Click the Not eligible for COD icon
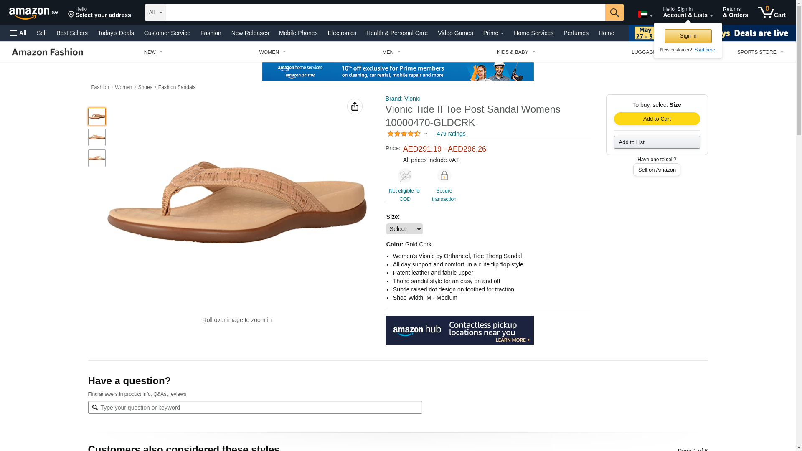802x451 pixels. (405, 176)
